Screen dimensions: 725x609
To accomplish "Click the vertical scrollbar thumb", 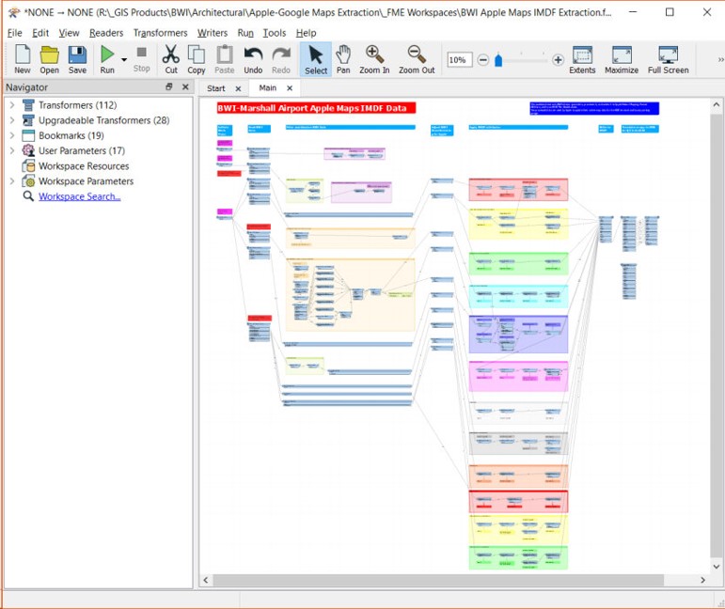I will coord(716,335).
